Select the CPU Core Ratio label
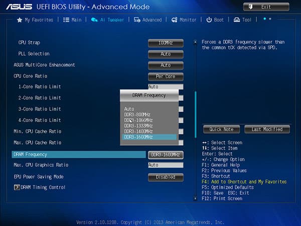This screenshot has height=226, width=301. tap(30, 76)
